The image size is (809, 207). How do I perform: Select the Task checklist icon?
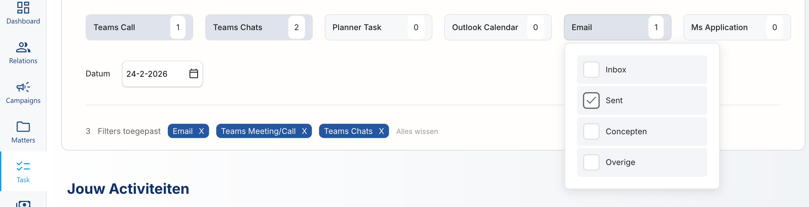23,166
